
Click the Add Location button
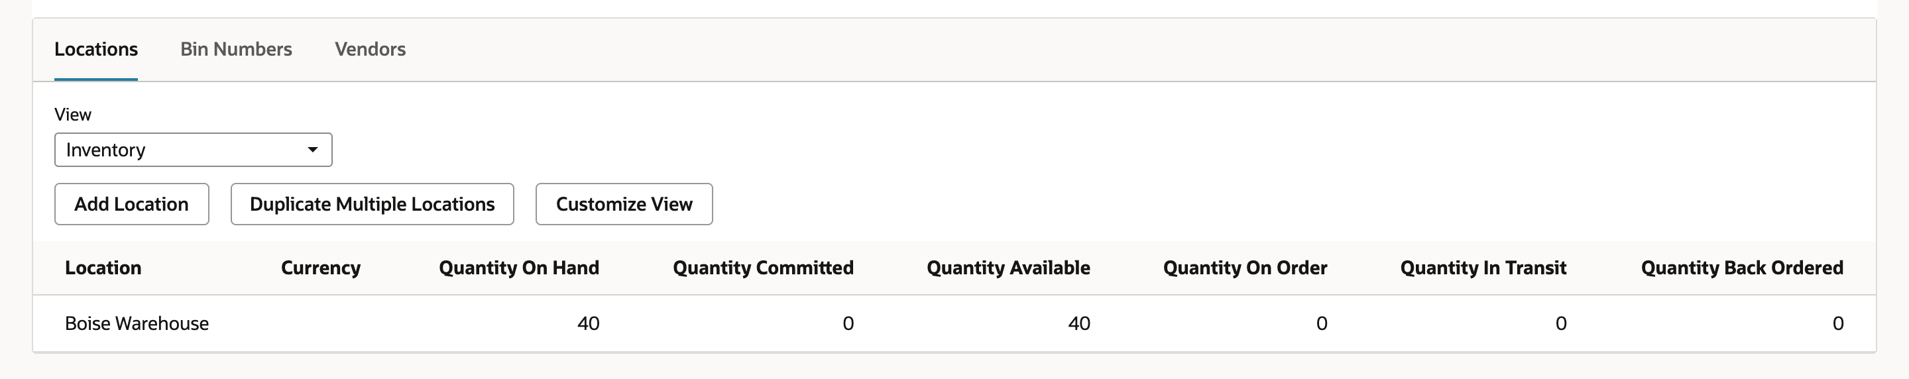click(131, 203)
